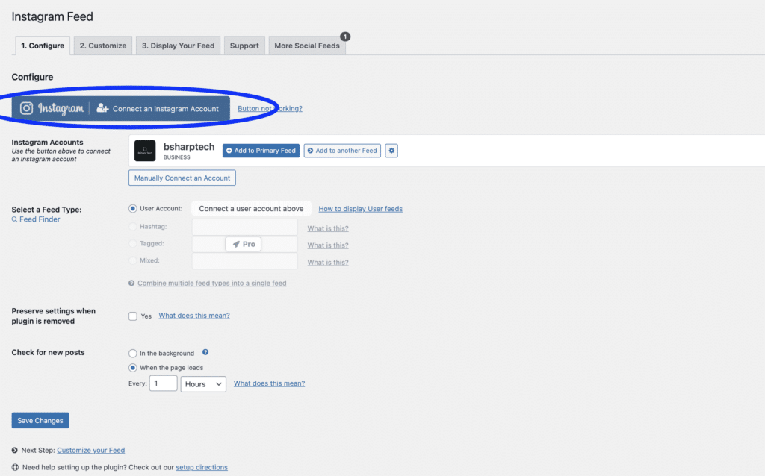Follow the Customize your Feed link

90,450
